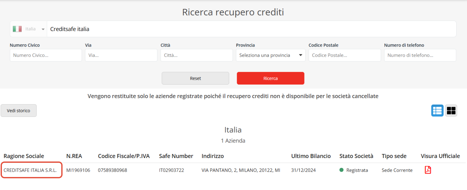Click the N.REA value MI1969106
The image size is (467, 190).
coord(78,170)
